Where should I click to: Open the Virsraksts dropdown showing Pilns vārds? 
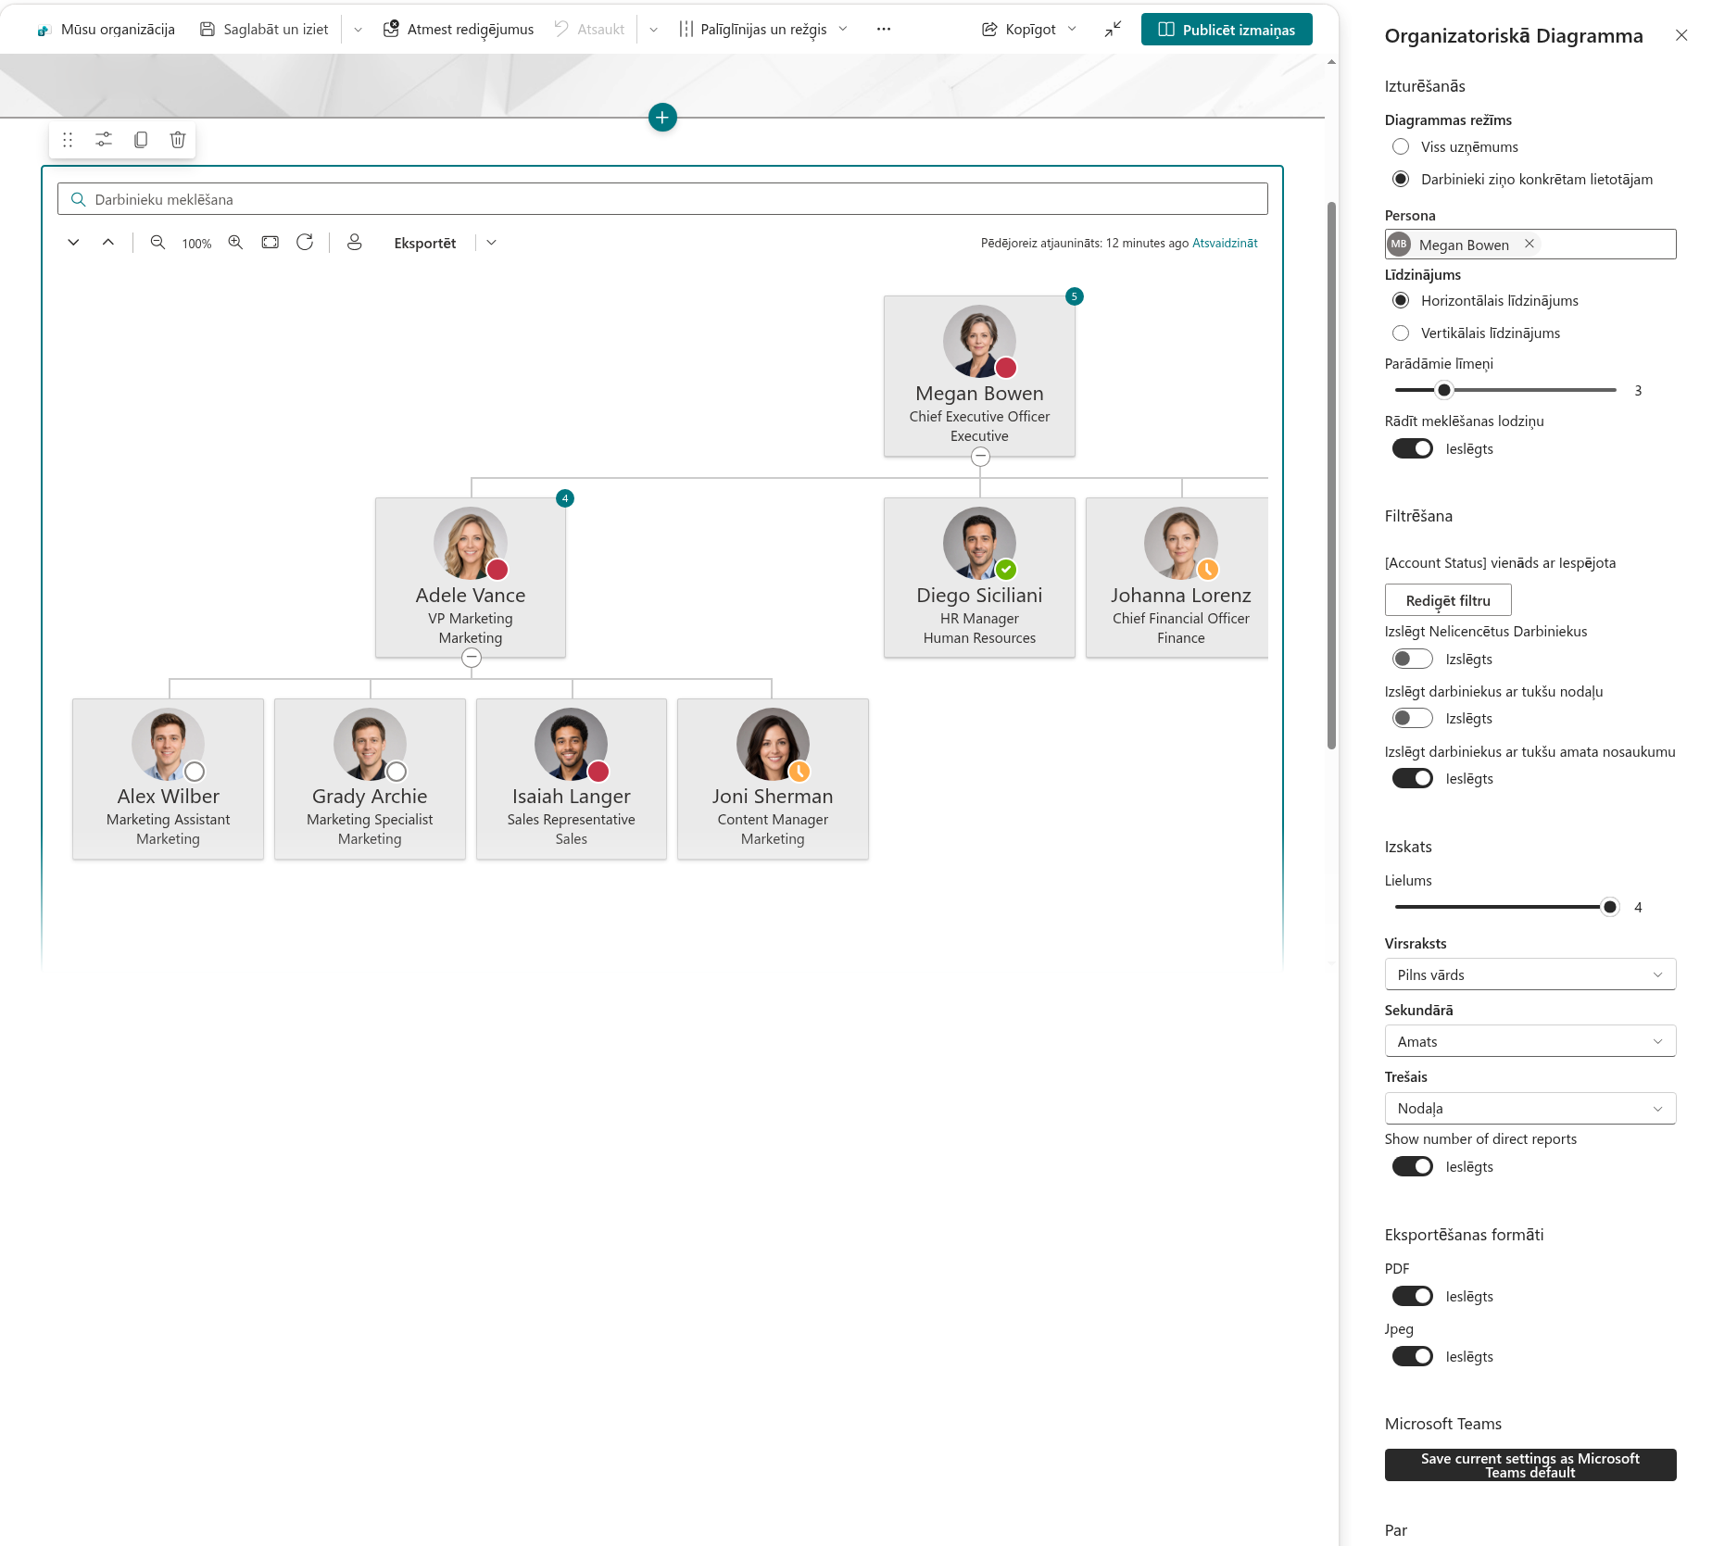click(1530, 974)
